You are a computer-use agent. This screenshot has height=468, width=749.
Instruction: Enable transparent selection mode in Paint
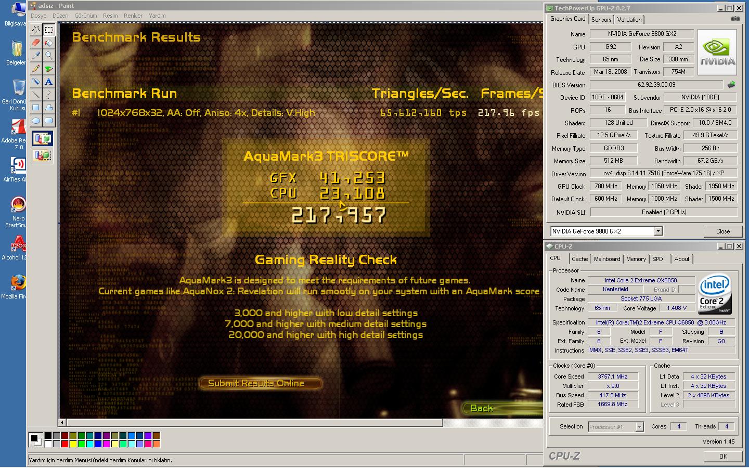tap(42, 155)
